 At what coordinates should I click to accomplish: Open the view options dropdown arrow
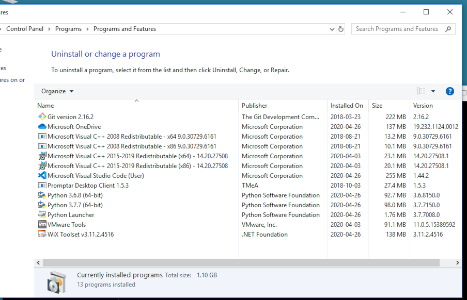point(433,91)
